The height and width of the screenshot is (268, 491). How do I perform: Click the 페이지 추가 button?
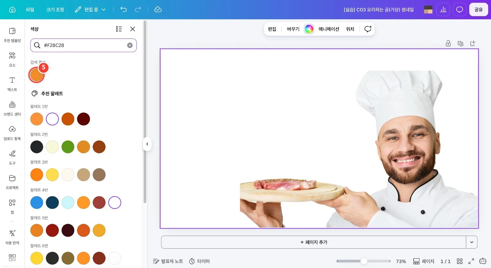pos(314,242)
